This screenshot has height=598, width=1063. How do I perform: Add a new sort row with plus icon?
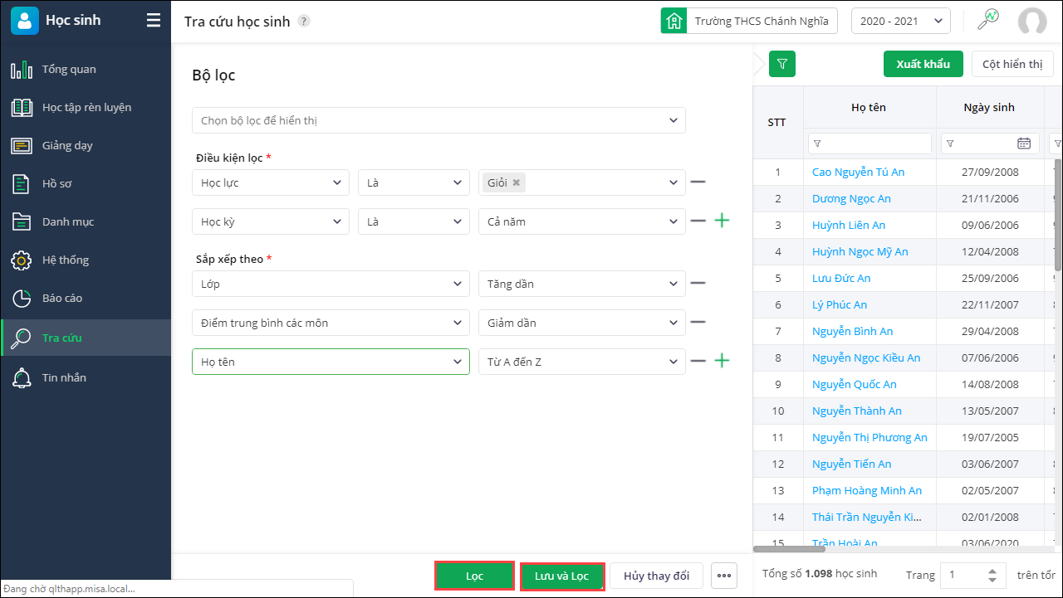pos(723,361)
